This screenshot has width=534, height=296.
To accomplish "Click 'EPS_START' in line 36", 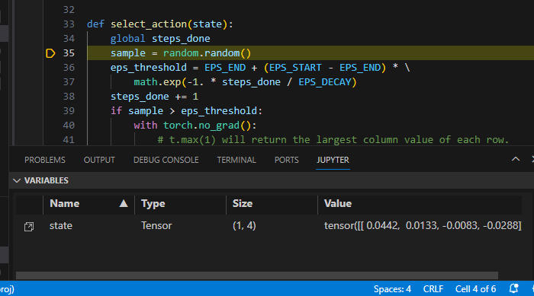I will point(295,68).
